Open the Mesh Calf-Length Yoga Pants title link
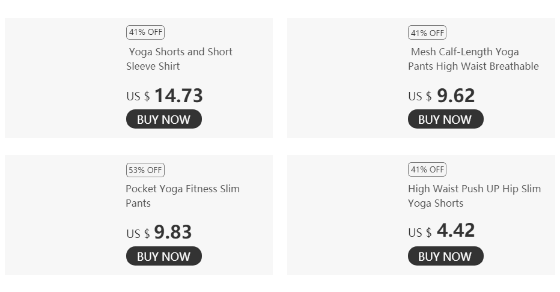The image size is (560, 292). 473,59
